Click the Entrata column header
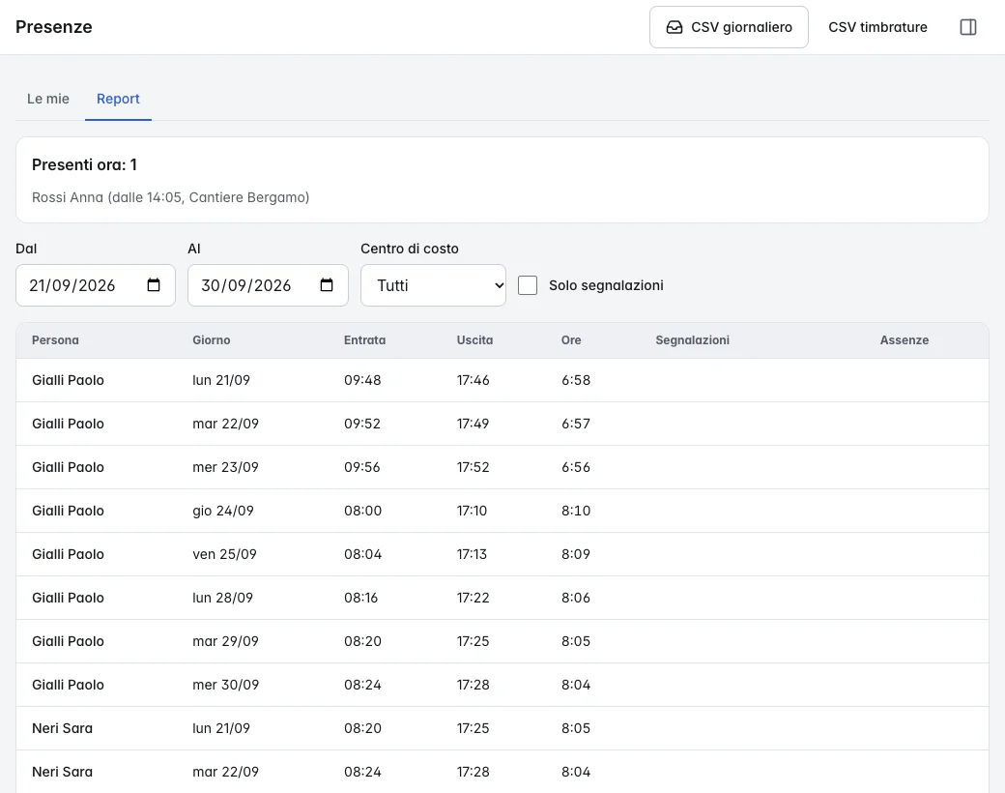Viewport: 1005px width, 793px height. [x=364, y=340]
